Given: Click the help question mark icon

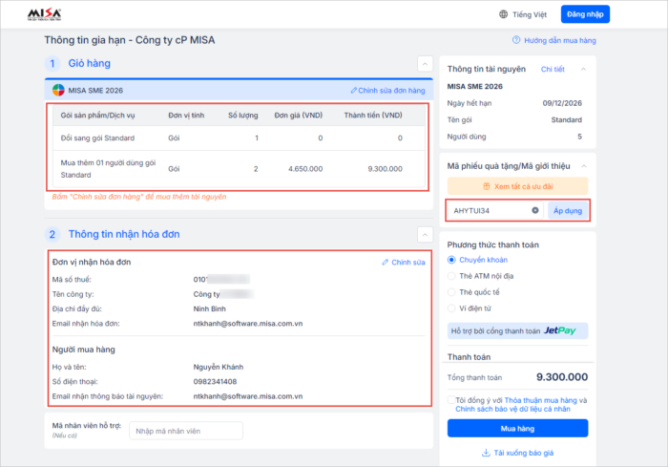Looking at the screenshot, I should click(x=516, y=40).
